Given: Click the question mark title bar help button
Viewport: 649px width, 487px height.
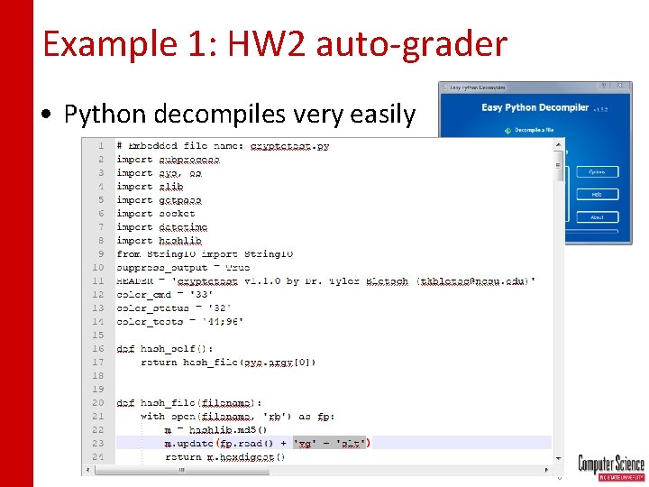Looking at the screenshot, I should (604, 86).
